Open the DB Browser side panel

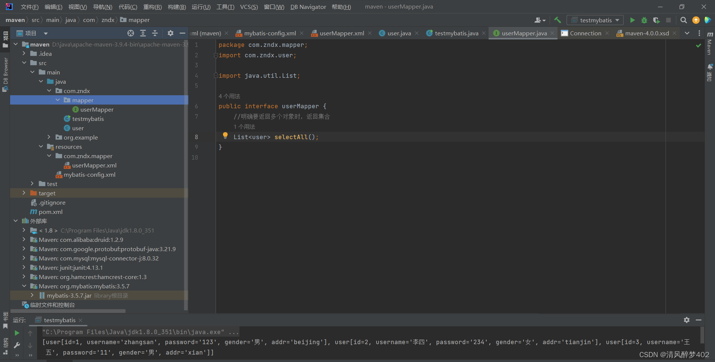point(5,74)
